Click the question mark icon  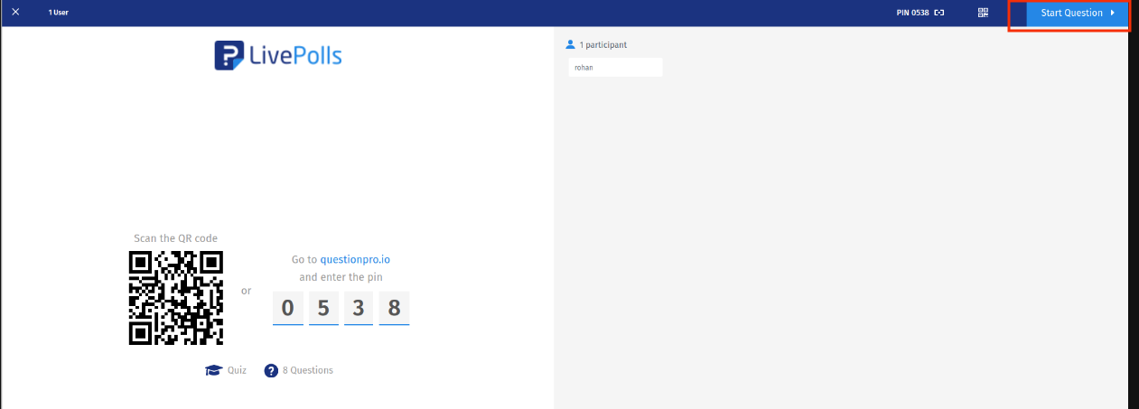(x=271, y=370)
